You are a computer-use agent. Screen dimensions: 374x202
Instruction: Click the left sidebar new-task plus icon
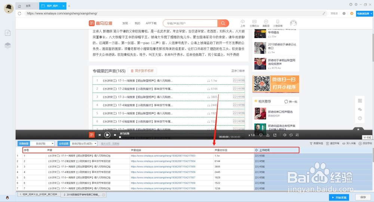coord(7,33)
